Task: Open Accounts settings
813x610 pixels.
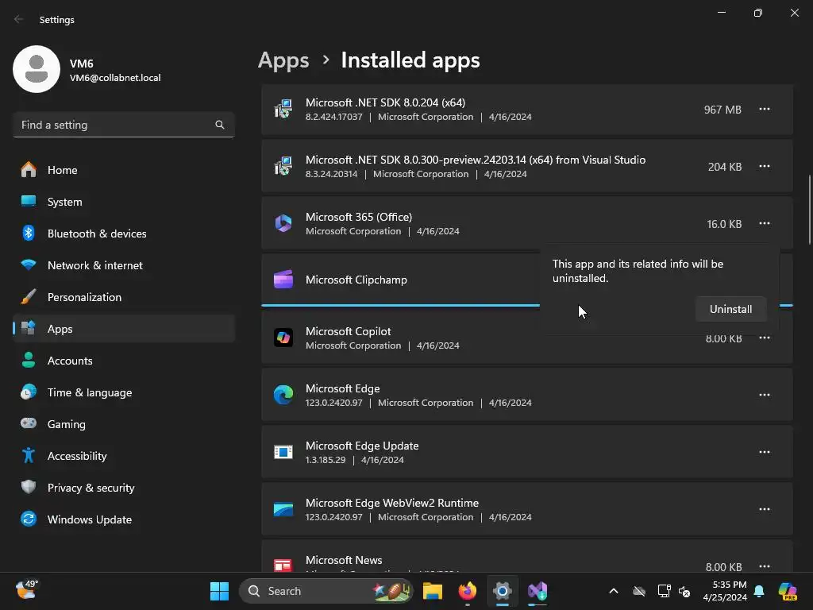Action: (x=124, y=361)
